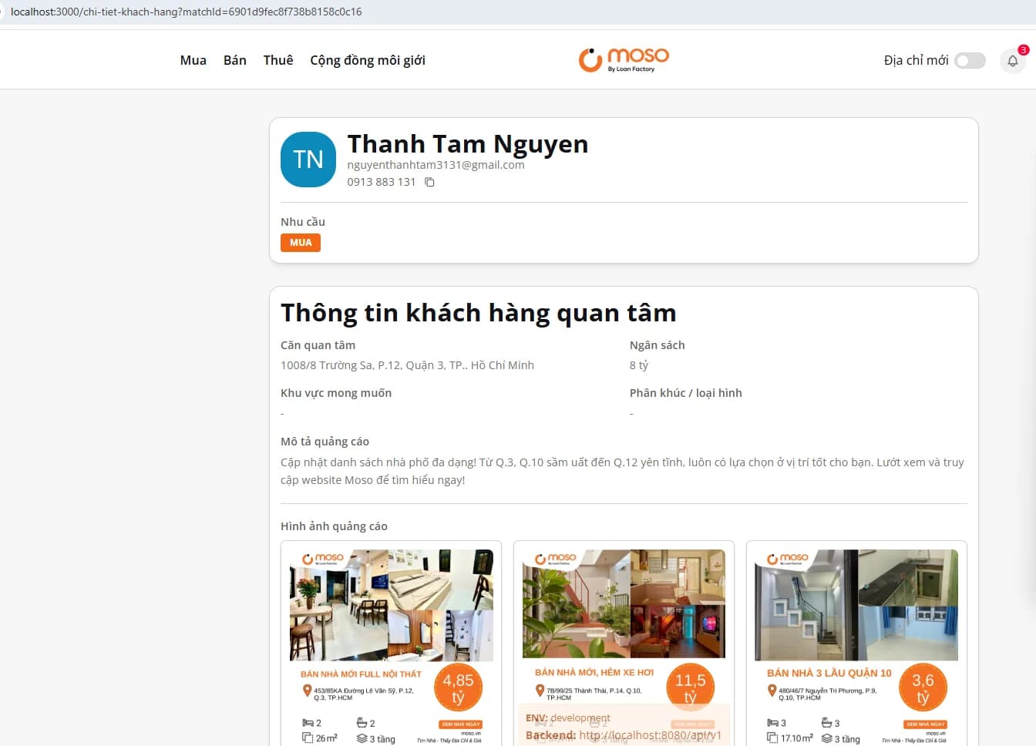The width and height of the screenshot is (1036, 746).
Task: Open the notification bell
Action: click(x=1012, y=61)
